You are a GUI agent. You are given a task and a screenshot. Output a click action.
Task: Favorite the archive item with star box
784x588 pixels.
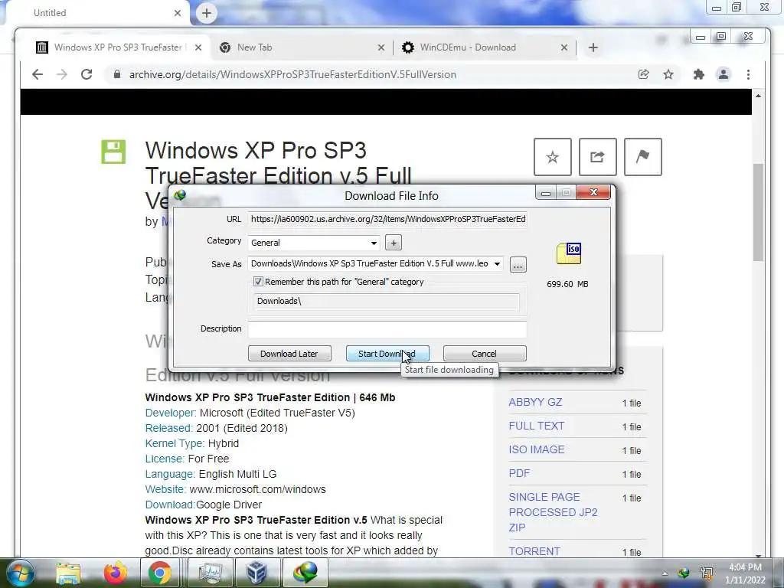(x=553, y=157)
